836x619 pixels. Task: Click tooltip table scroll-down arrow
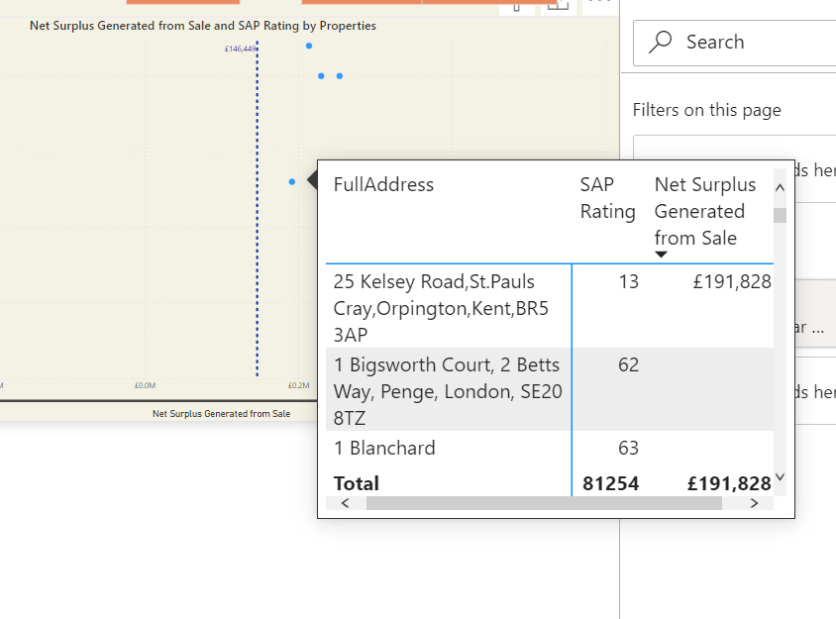(x=780, y=476)
